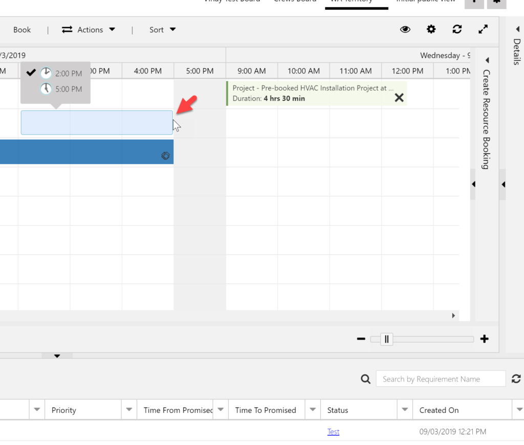Click the checkmark in the time tooltip

coord(31,72)
